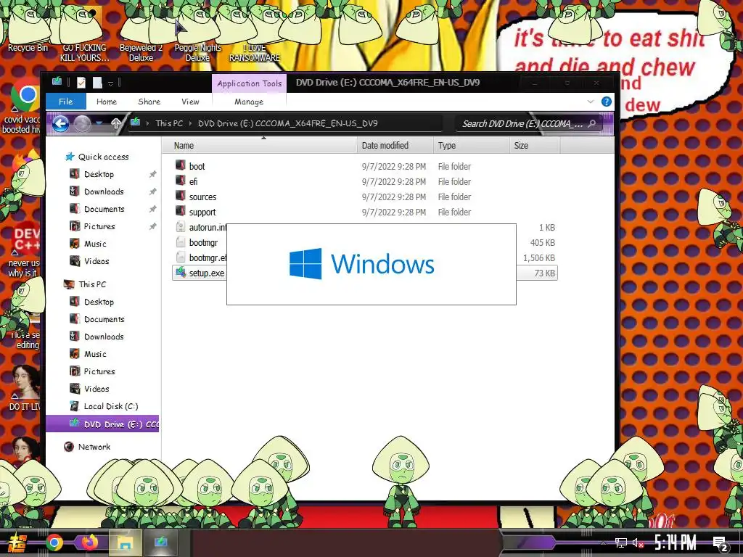Sort by the Type column header
The image size is (743, 557).
tap(470, 145)
